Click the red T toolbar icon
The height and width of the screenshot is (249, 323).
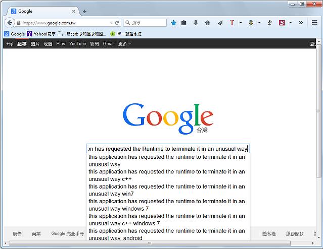coord(232,23)
